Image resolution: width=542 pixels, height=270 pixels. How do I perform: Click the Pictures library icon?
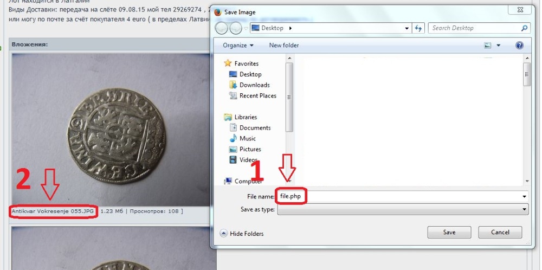[x=233, y=149]
